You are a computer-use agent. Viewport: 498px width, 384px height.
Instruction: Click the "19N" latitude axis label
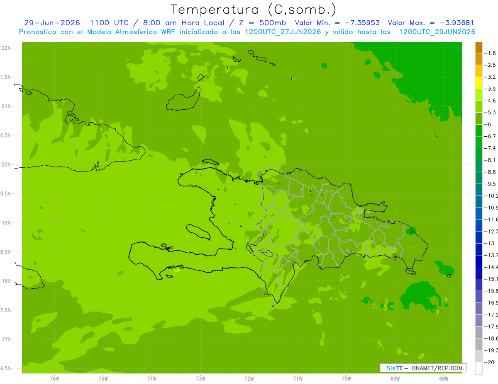tap(6, 223)
